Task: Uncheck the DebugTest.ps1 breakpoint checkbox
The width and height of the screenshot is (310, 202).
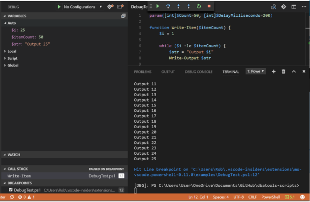Action: pos(10,190)
